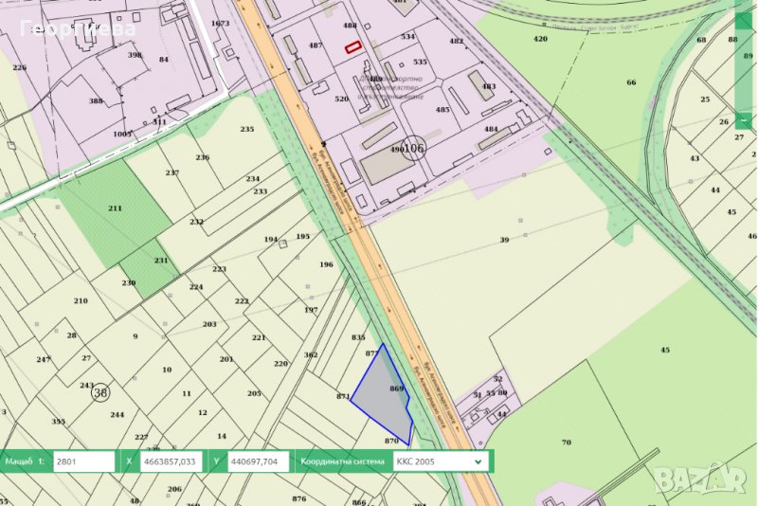
Task: Click the zoom out minus button
Action: pos(745,120)
